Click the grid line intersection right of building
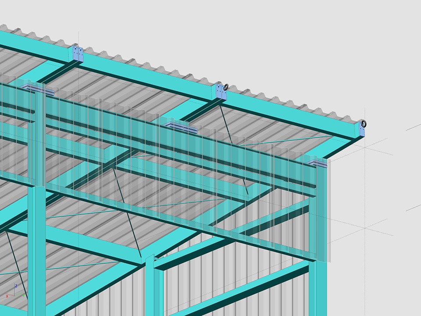This screenshot has width=421, height=316. point(365,228)
